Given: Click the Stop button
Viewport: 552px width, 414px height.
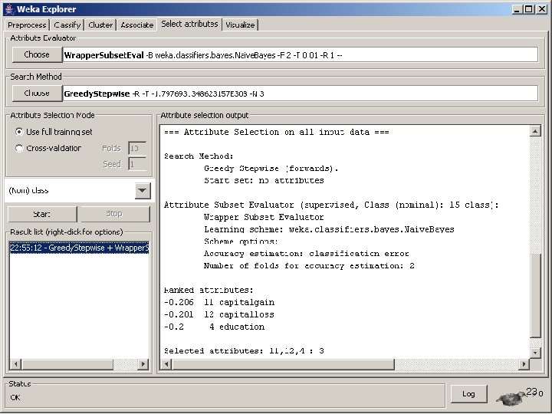Looking at the screenshot, I should [114, 214].
